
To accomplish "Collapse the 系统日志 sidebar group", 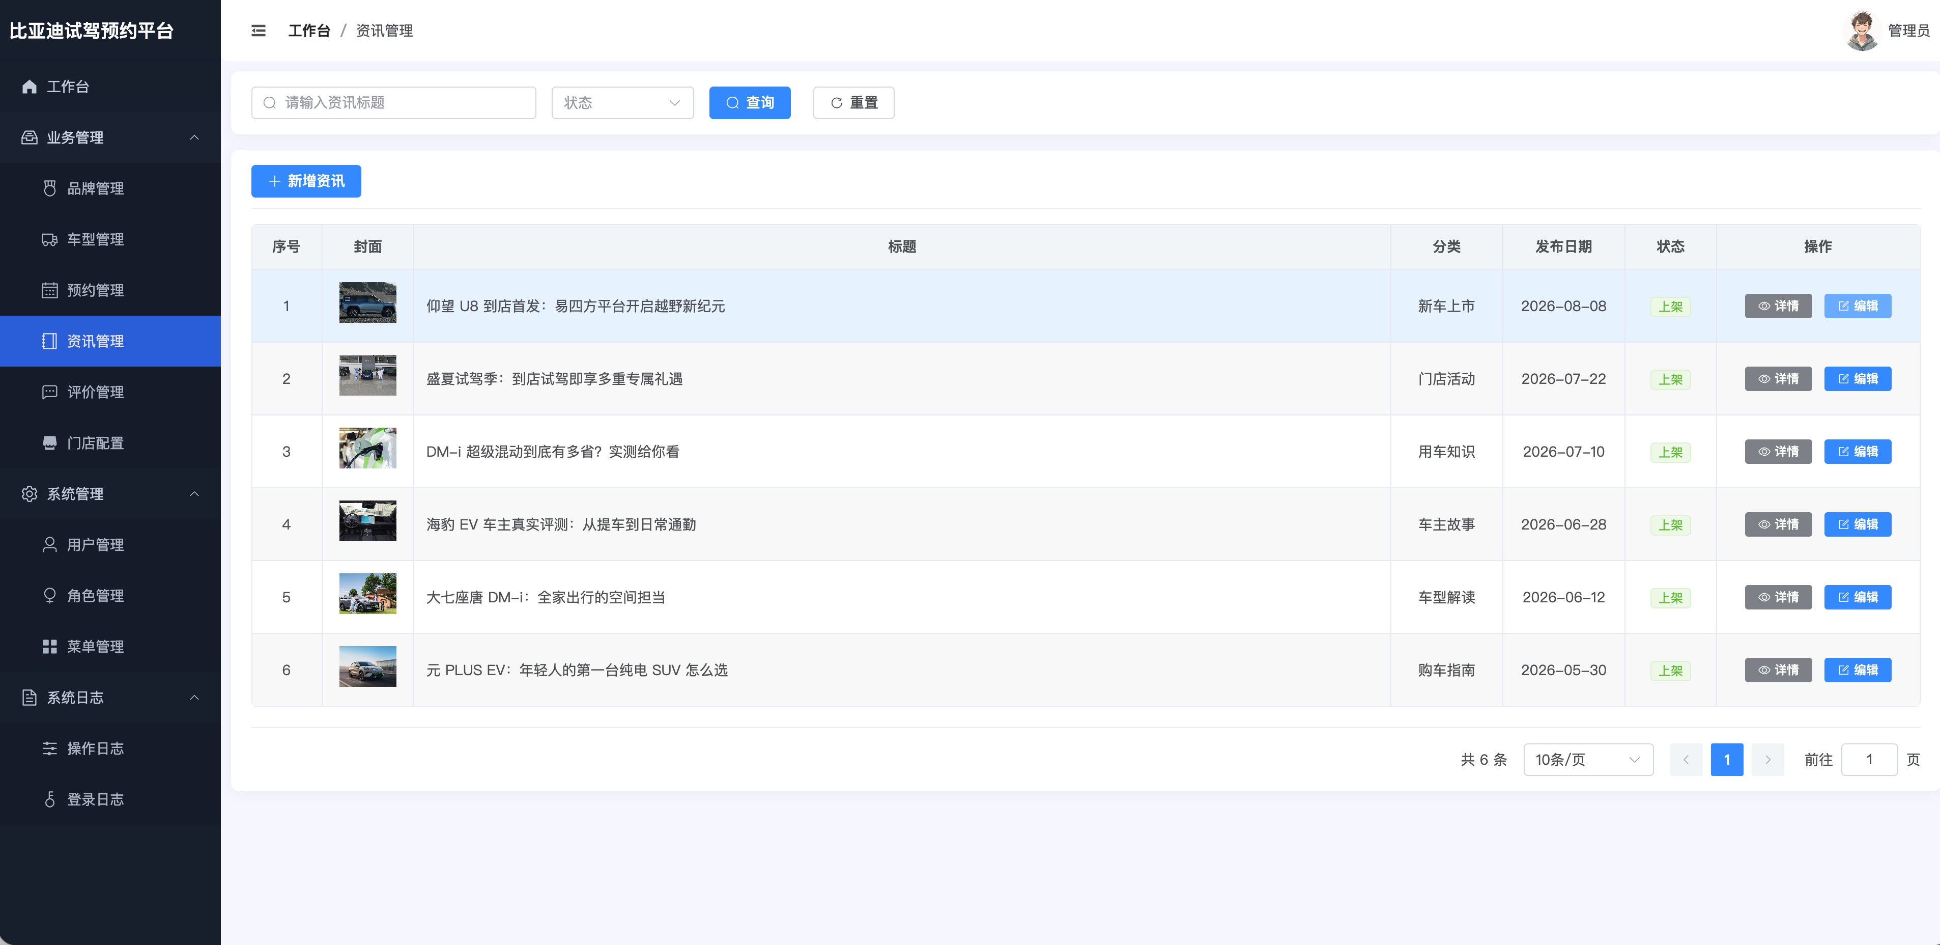I will click(x=111, y=698).
